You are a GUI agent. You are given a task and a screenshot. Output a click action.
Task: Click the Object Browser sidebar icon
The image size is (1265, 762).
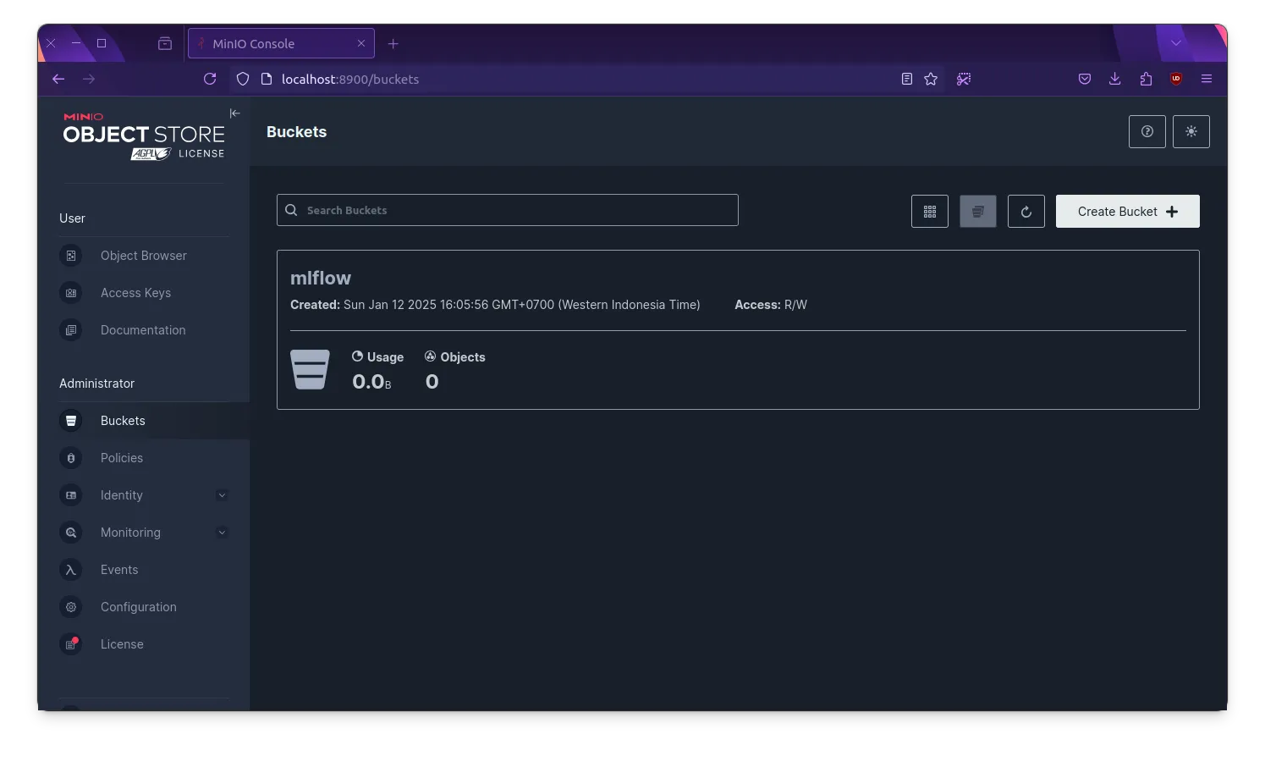click(x=71, y=256)
